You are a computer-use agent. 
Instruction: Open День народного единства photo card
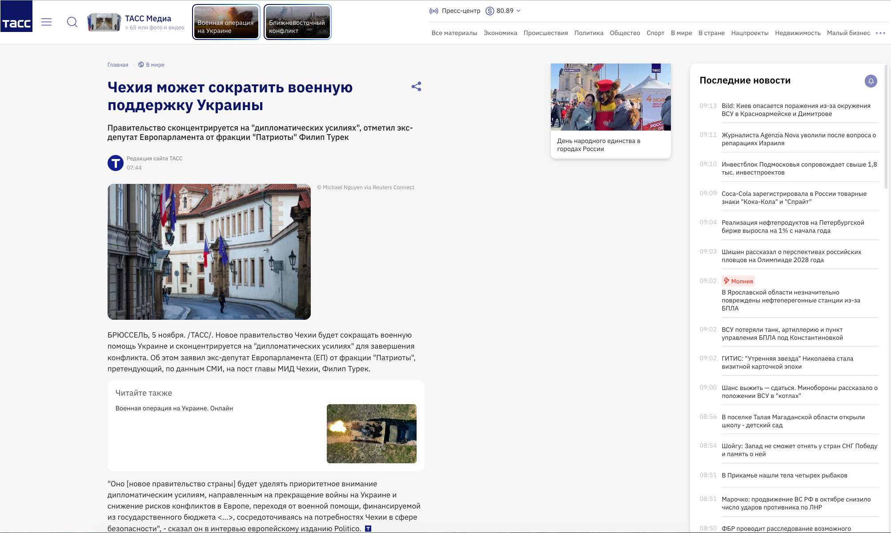(x=610, y=111)
